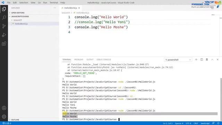The height and width of the screenshot is (125, 222).
Task: Maximize the panel with up chevron
Action: 212,60
